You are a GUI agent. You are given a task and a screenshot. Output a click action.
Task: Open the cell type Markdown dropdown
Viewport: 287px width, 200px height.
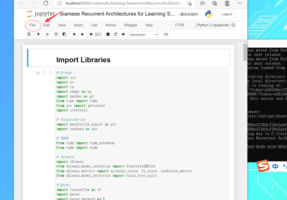[144, 35]
